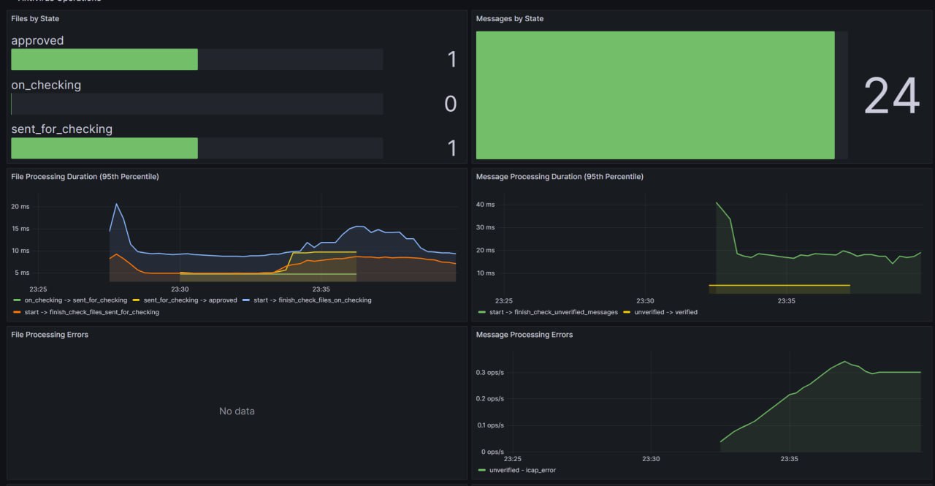The width and height of the screenshot is (935, 486).
Task: Toggle legend series unverified -> verified
Action: [666, 312]
